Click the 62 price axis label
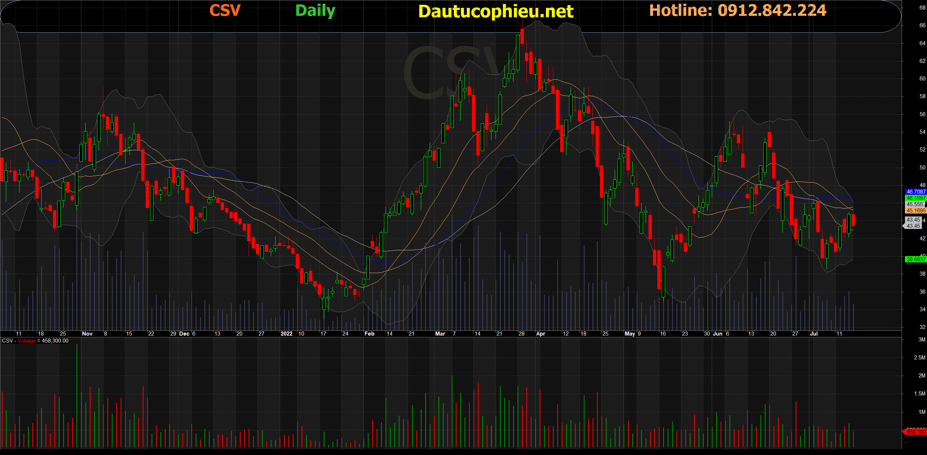 pos(922,61)
